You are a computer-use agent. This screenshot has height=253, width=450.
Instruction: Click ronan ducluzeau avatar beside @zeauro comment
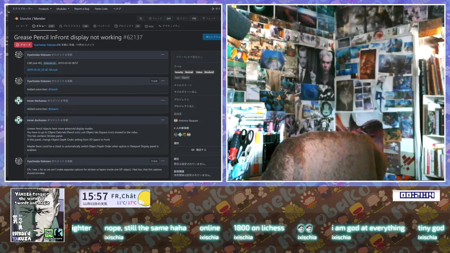tap(19, 100)
